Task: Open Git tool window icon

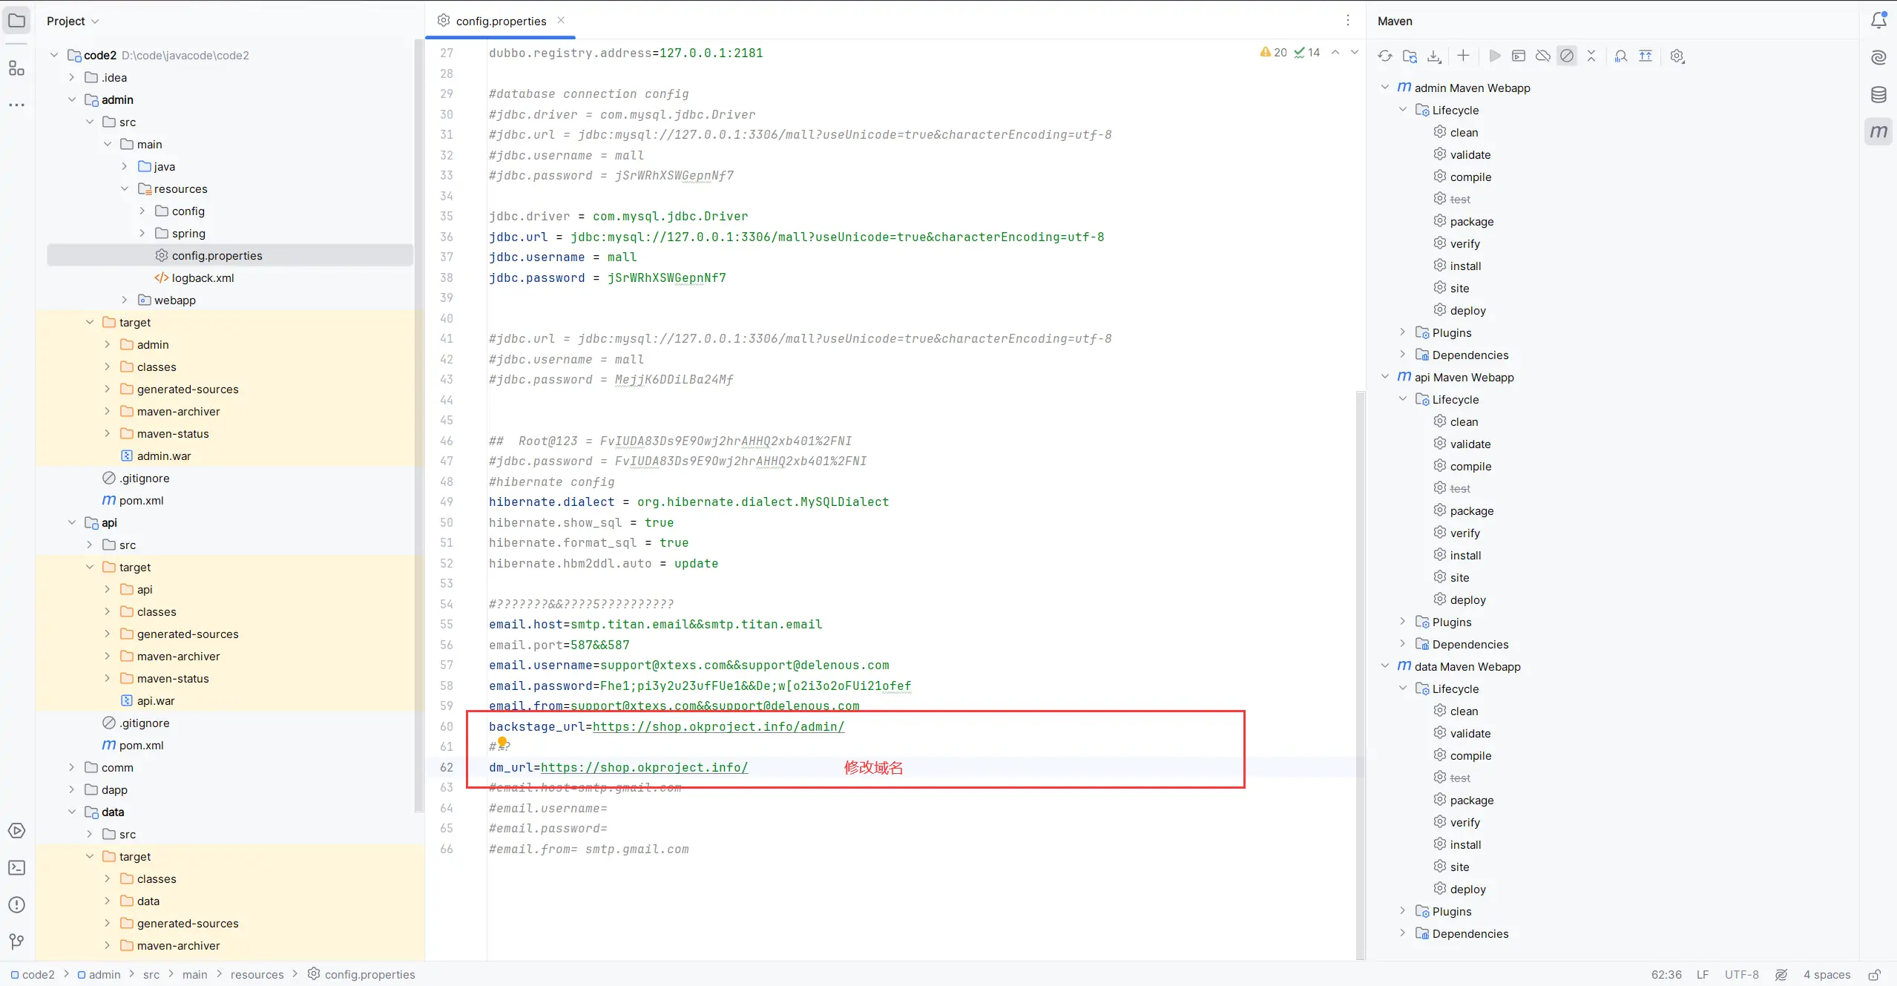Action: (16, 941)
